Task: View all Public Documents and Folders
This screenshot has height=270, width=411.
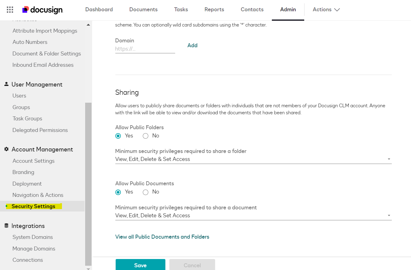Action: click(x=162, y=237)
